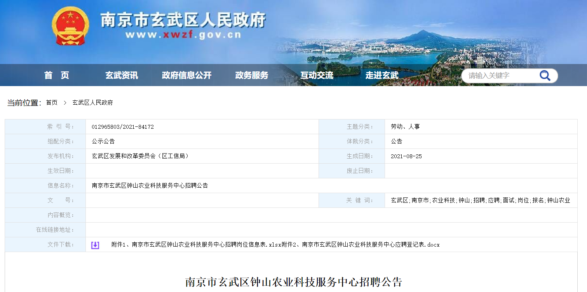Click the article heading 南京市玄武区钟山农业科技服务中心招聘公告
The width and height of the screenshot is (587, 292).
pyautogui.click(x=294, y=282)
